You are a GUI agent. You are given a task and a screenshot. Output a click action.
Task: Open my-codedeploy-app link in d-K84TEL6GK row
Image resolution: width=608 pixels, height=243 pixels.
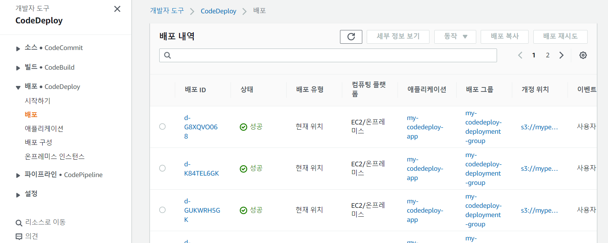(x=425, y=169)
